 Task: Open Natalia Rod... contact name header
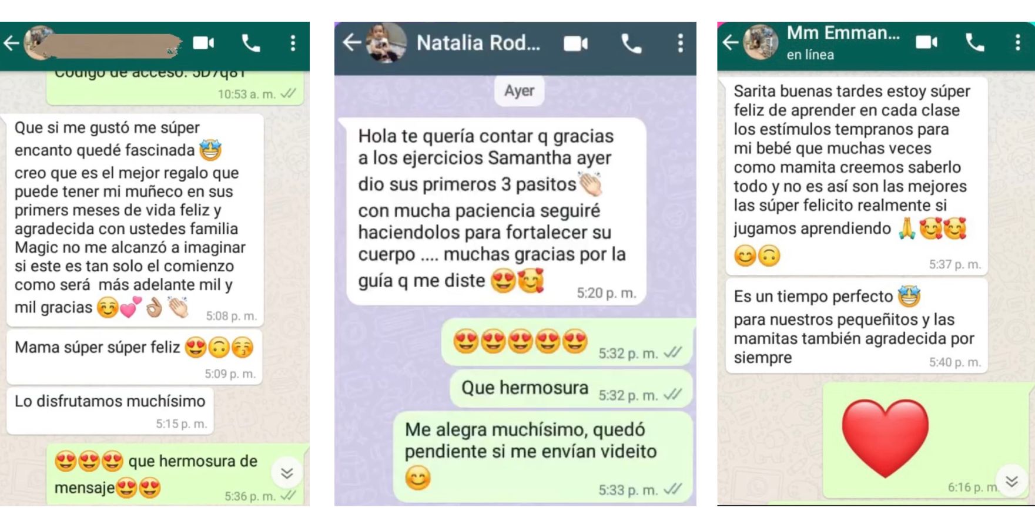point(478,43)
